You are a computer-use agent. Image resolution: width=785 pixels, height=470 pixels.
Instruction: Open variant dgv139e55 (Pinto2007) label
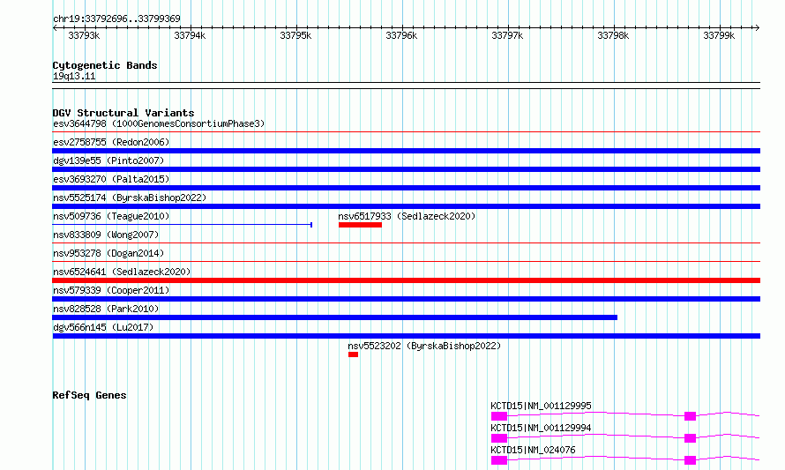(x=108, y=160)
